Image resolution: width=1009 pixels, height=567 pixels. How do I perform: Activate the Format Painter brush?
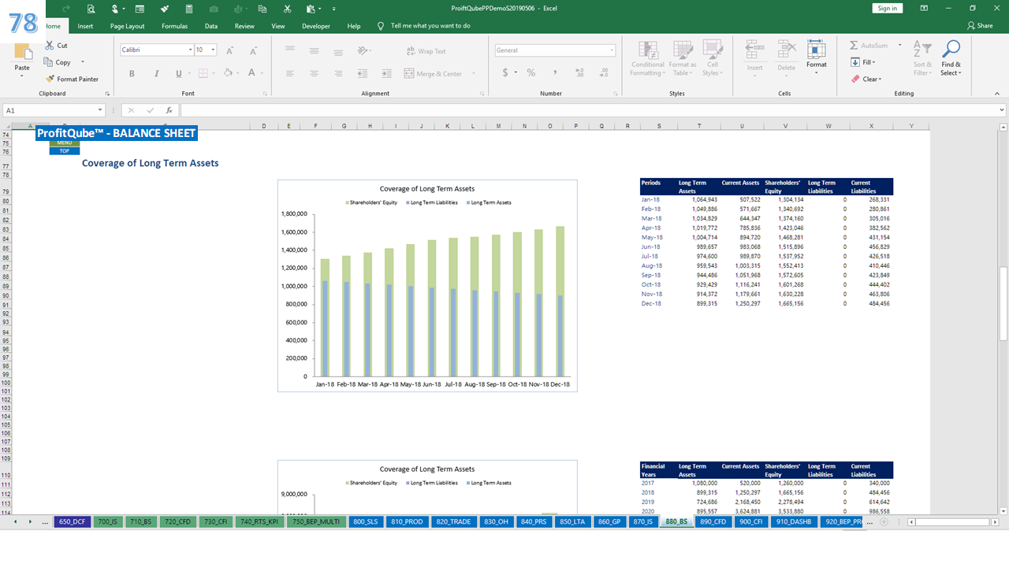coord(72,79)
